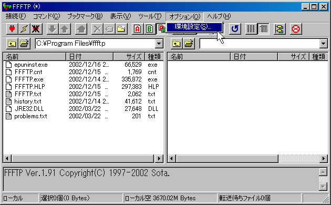
Task: Click the Create new folder toolbar icon
Action: [121, 29]
